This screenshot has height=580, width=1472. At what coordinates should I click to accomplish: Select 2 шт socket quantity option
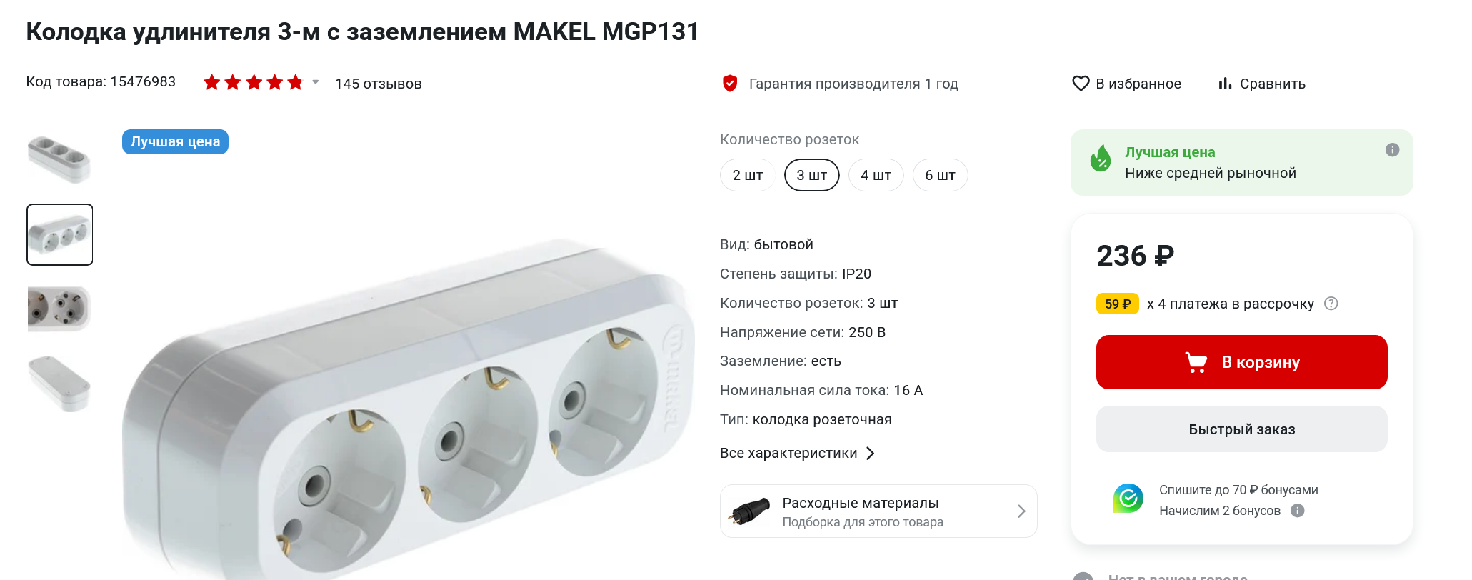(x=748, y=175)
